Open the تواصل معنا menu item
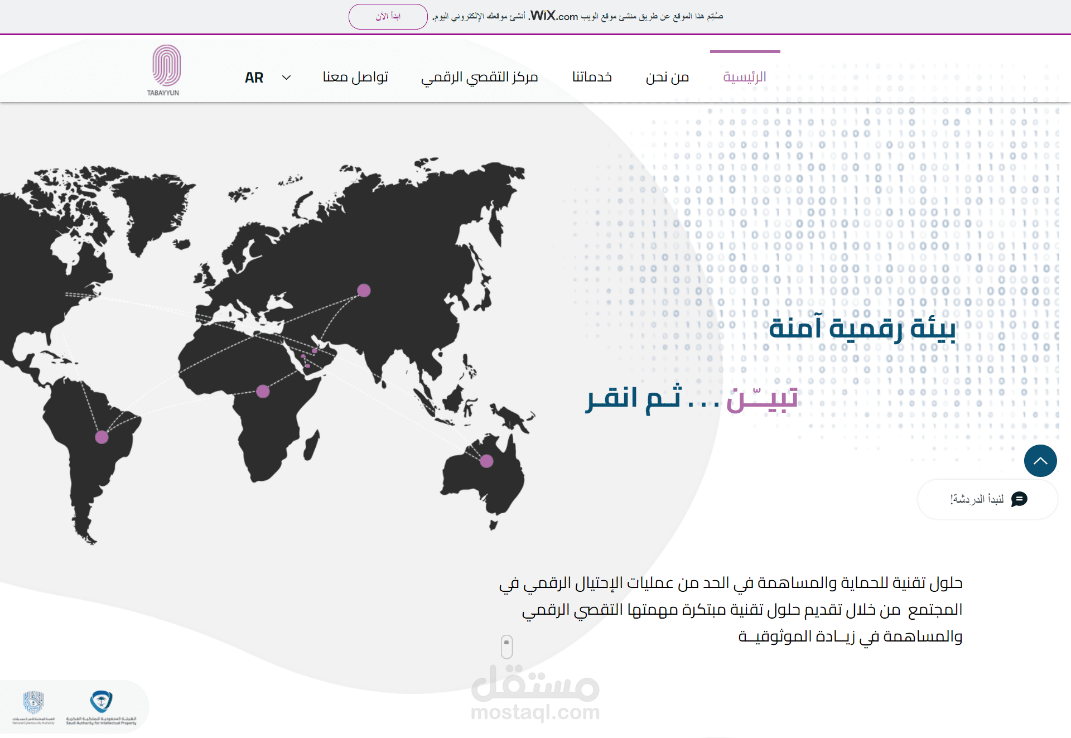This screenshot has height=738, width=1071. (x=355, y=77)
